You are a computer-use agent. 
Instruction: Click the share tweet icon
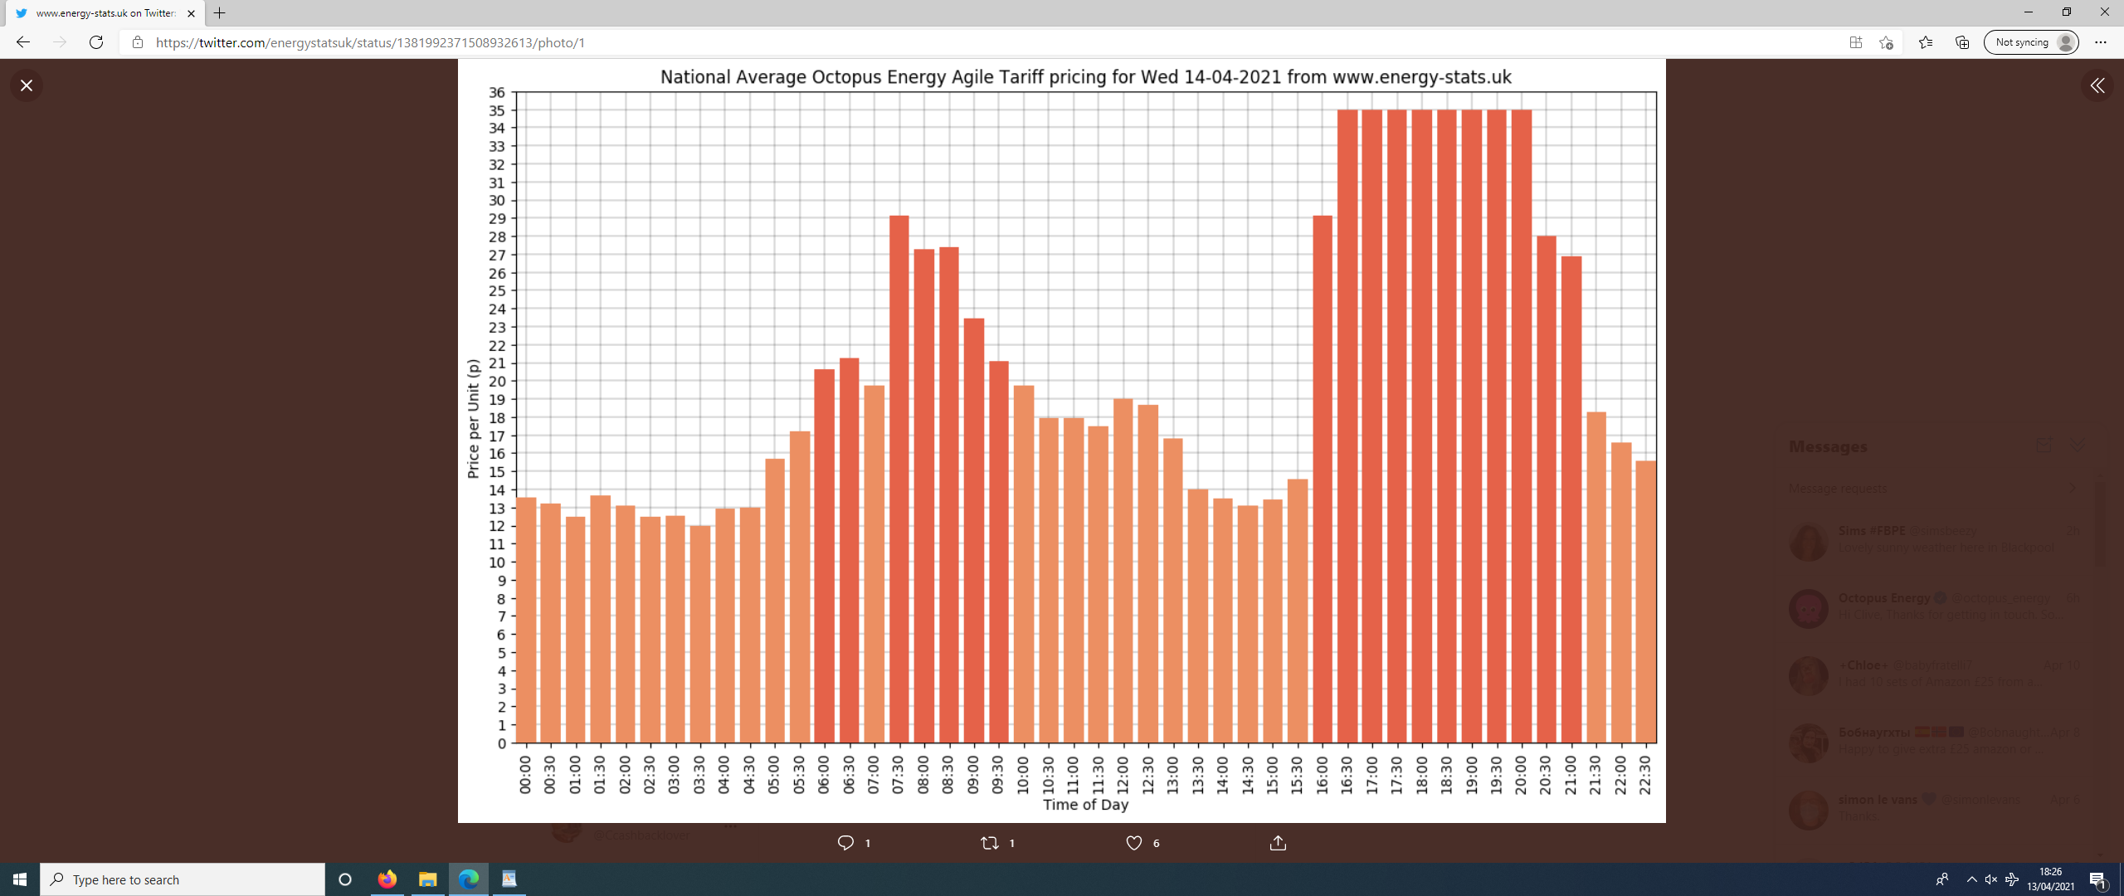[1278, 843]
